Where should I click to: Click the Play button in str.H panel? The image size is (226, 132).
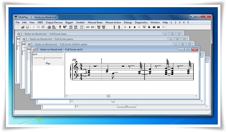point(48,63)
